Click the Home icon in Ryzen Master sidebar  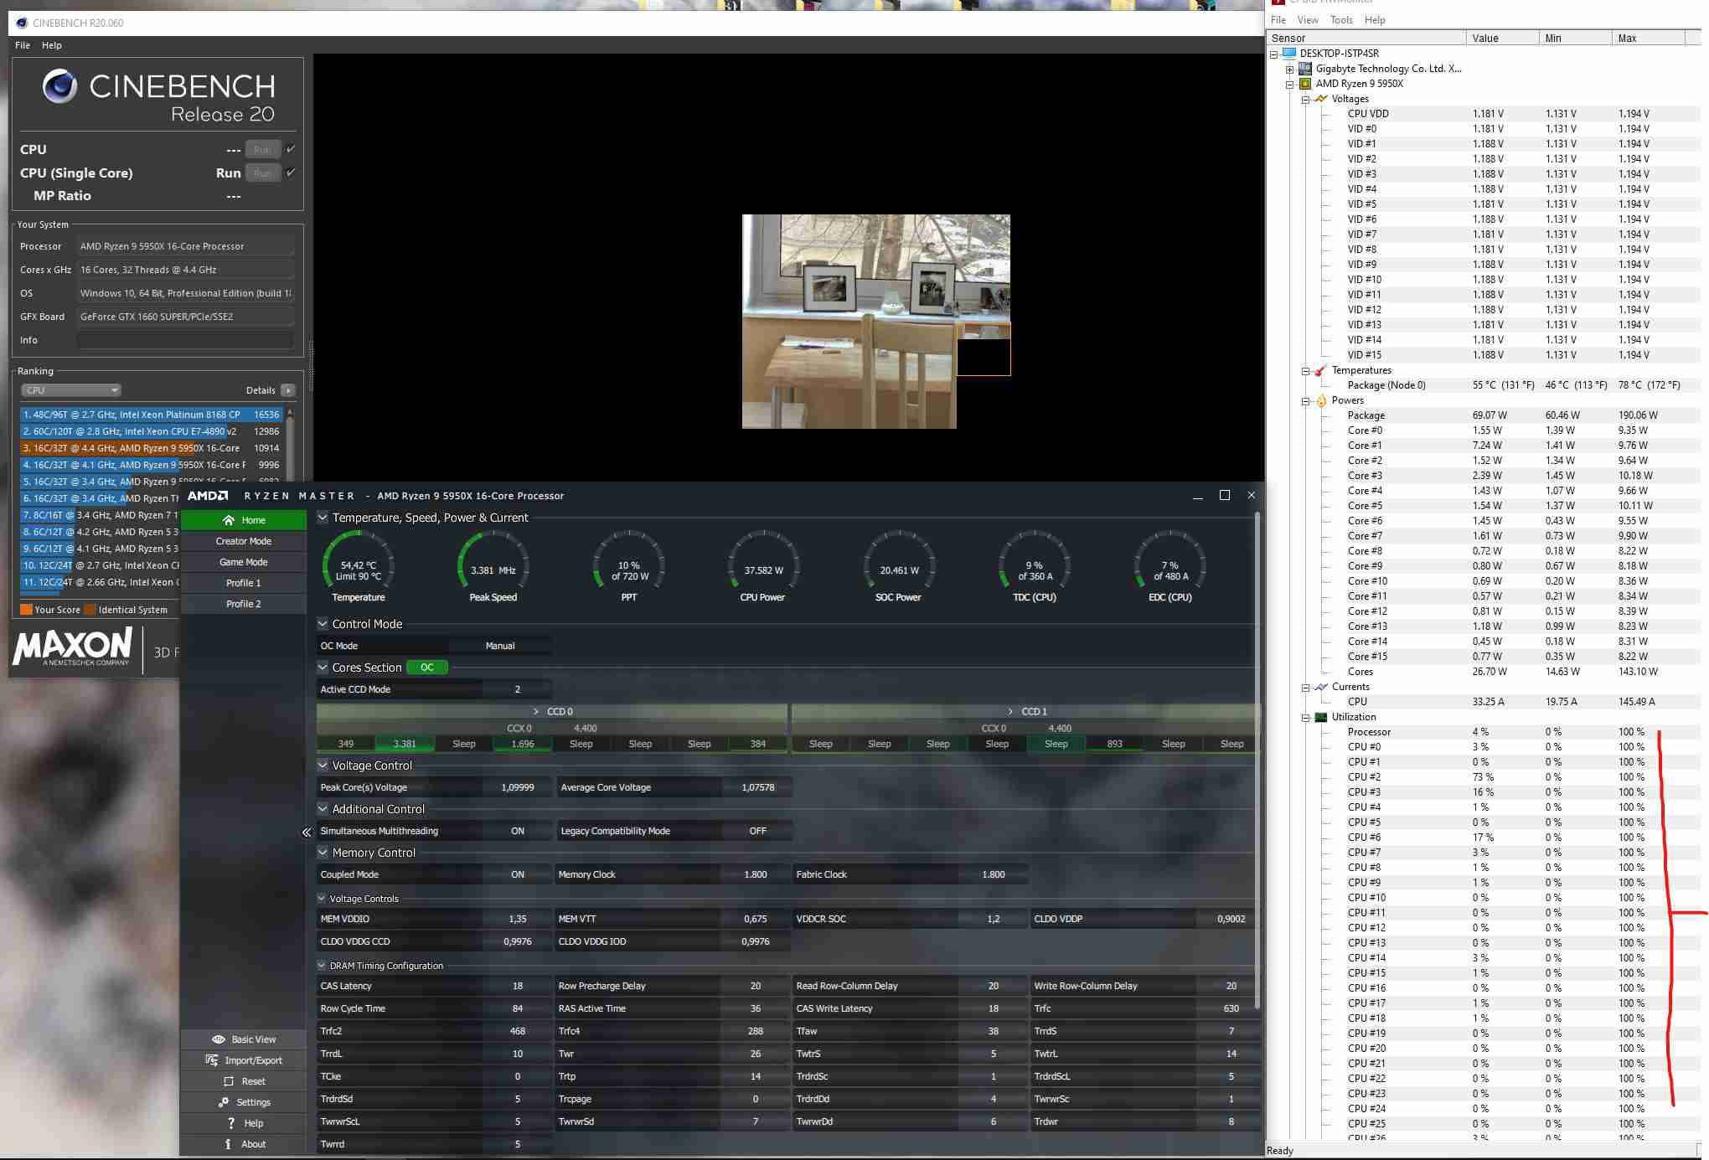pyautogui.click(x=228, y=520)
